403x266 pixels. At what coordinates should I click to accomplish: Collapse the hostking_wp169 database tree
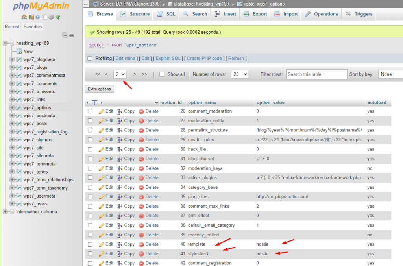click(x=5, y=43)
